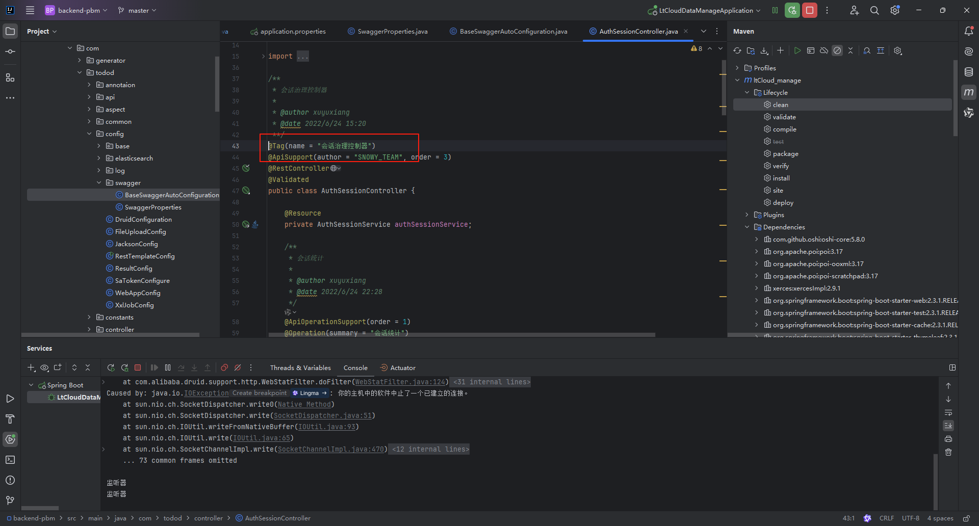
Task: Open Commit tool window from left strip
Action: tap(10, 51)
